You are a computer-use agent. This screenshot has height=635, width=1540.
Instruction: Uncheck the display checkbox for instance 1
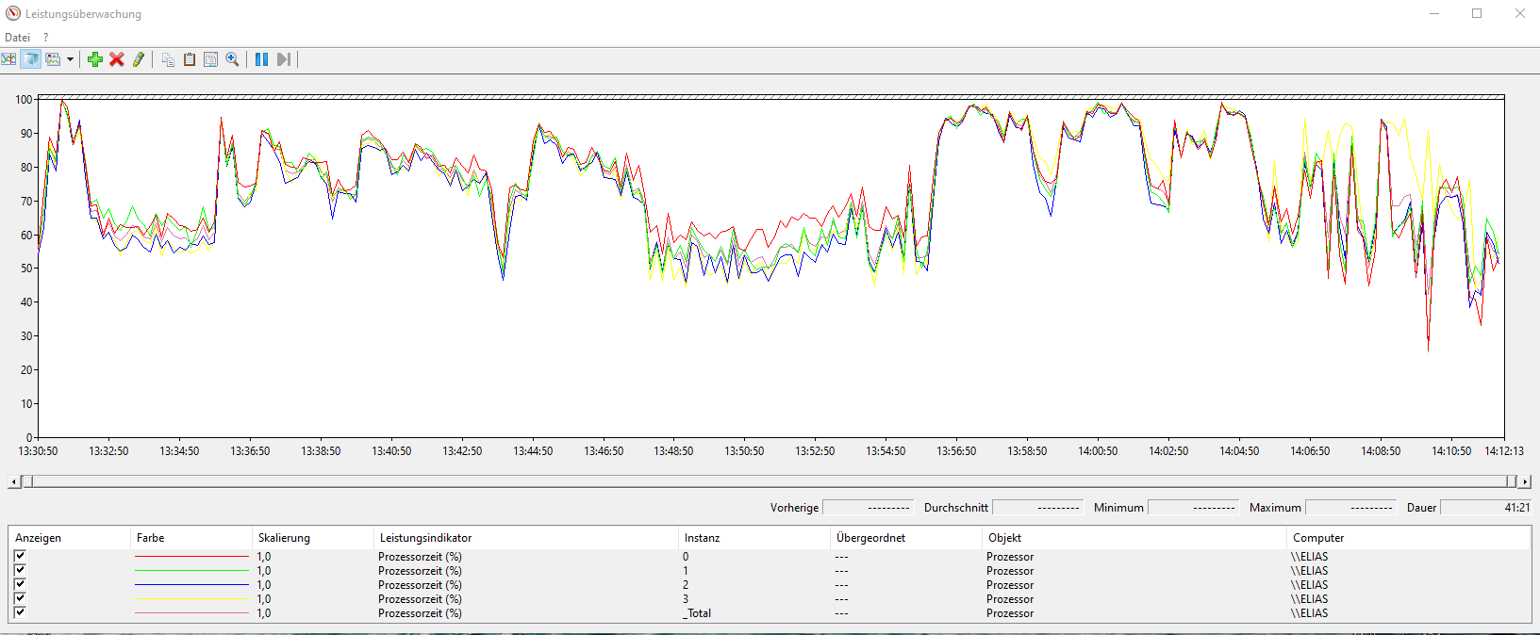20,570
